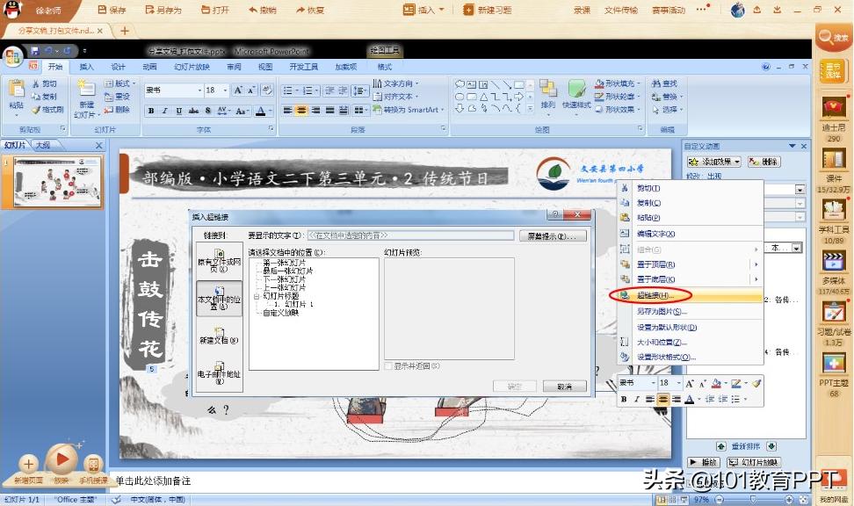Switch to the Insert (插入) ribbon tab

click(x=87, y=67)
